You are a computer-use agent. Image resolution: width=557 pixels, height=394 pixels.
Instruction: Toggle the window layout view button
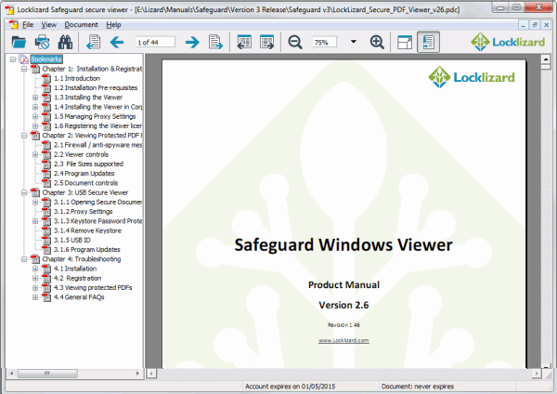pyautogui.click(x=404, y=42)
